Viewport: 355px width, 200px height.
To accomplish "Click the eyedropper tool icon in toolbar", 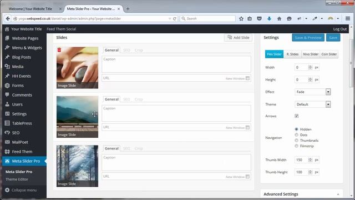I will tap(315, 18).
